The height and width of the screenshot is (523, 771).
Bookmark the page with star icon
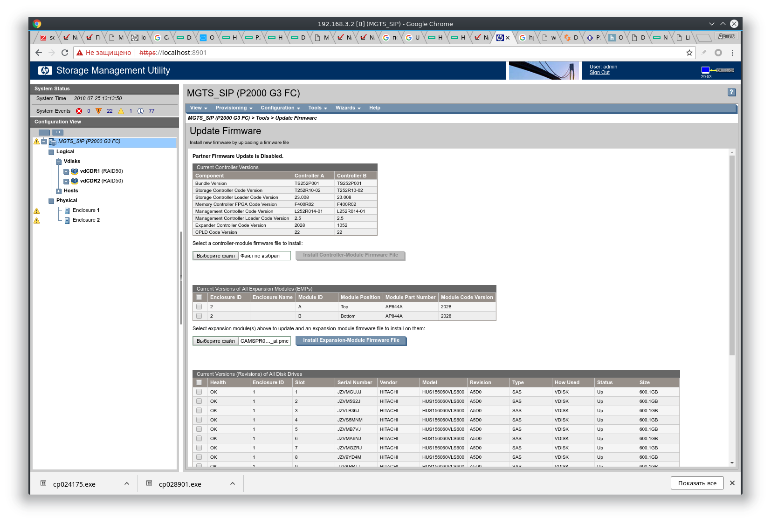click(689, 53)
